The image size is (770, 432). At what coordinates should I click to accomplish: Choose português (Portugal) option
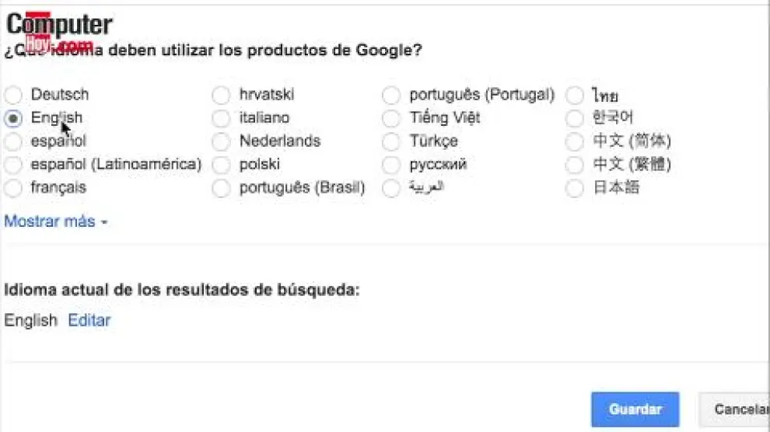(392, 95)
